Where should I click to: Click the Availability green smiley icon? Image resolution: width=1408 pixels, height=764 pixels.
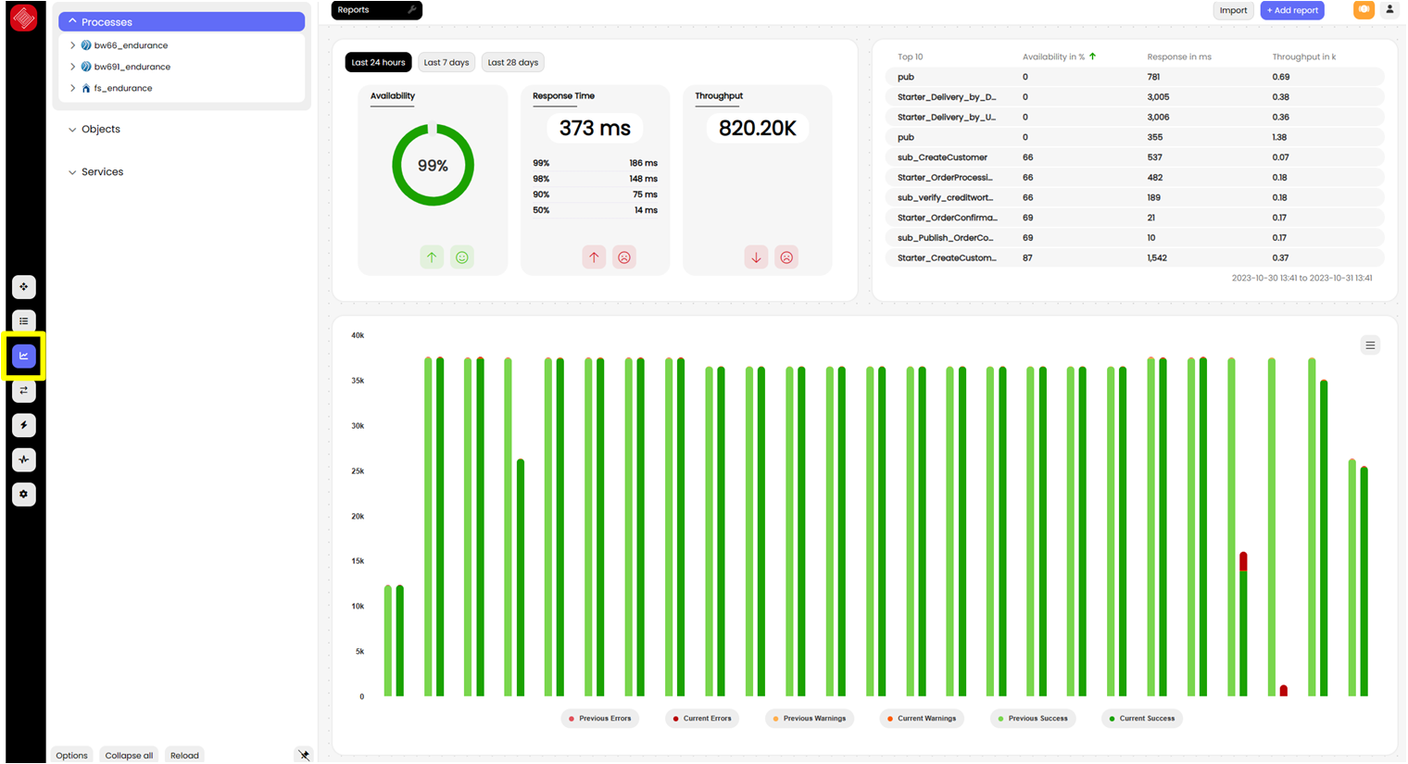462,257
